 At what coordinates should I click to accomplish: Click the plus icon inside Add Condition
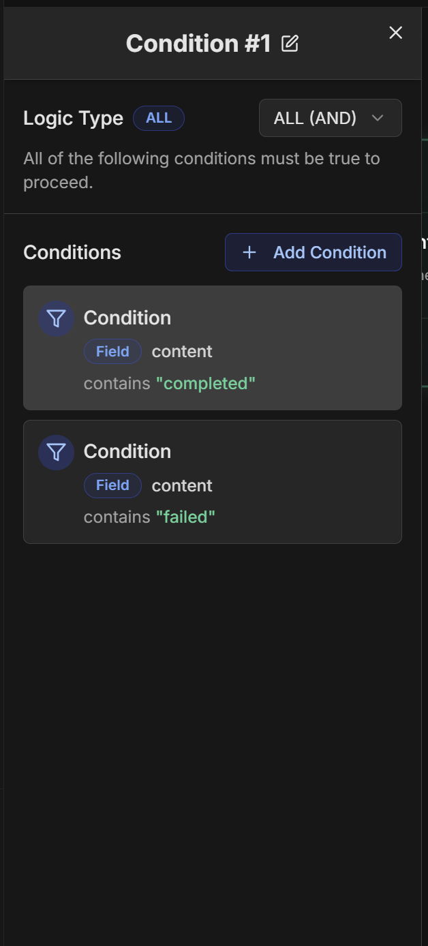click(249, 252)
